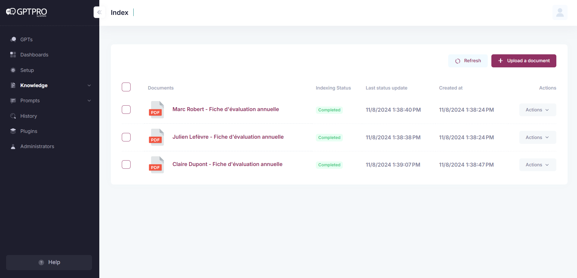Open Help from the bottom sidebar
The image size is (577, 278).
coord(49,262)
